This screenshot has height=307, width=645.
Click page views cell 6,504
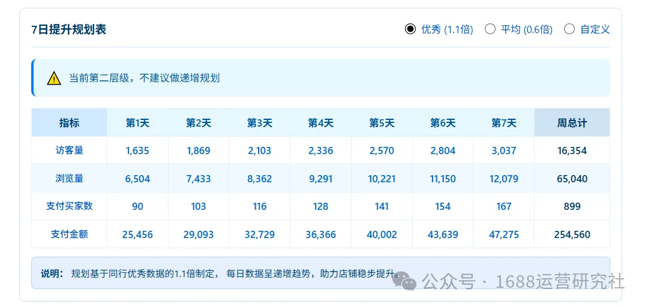137,179
